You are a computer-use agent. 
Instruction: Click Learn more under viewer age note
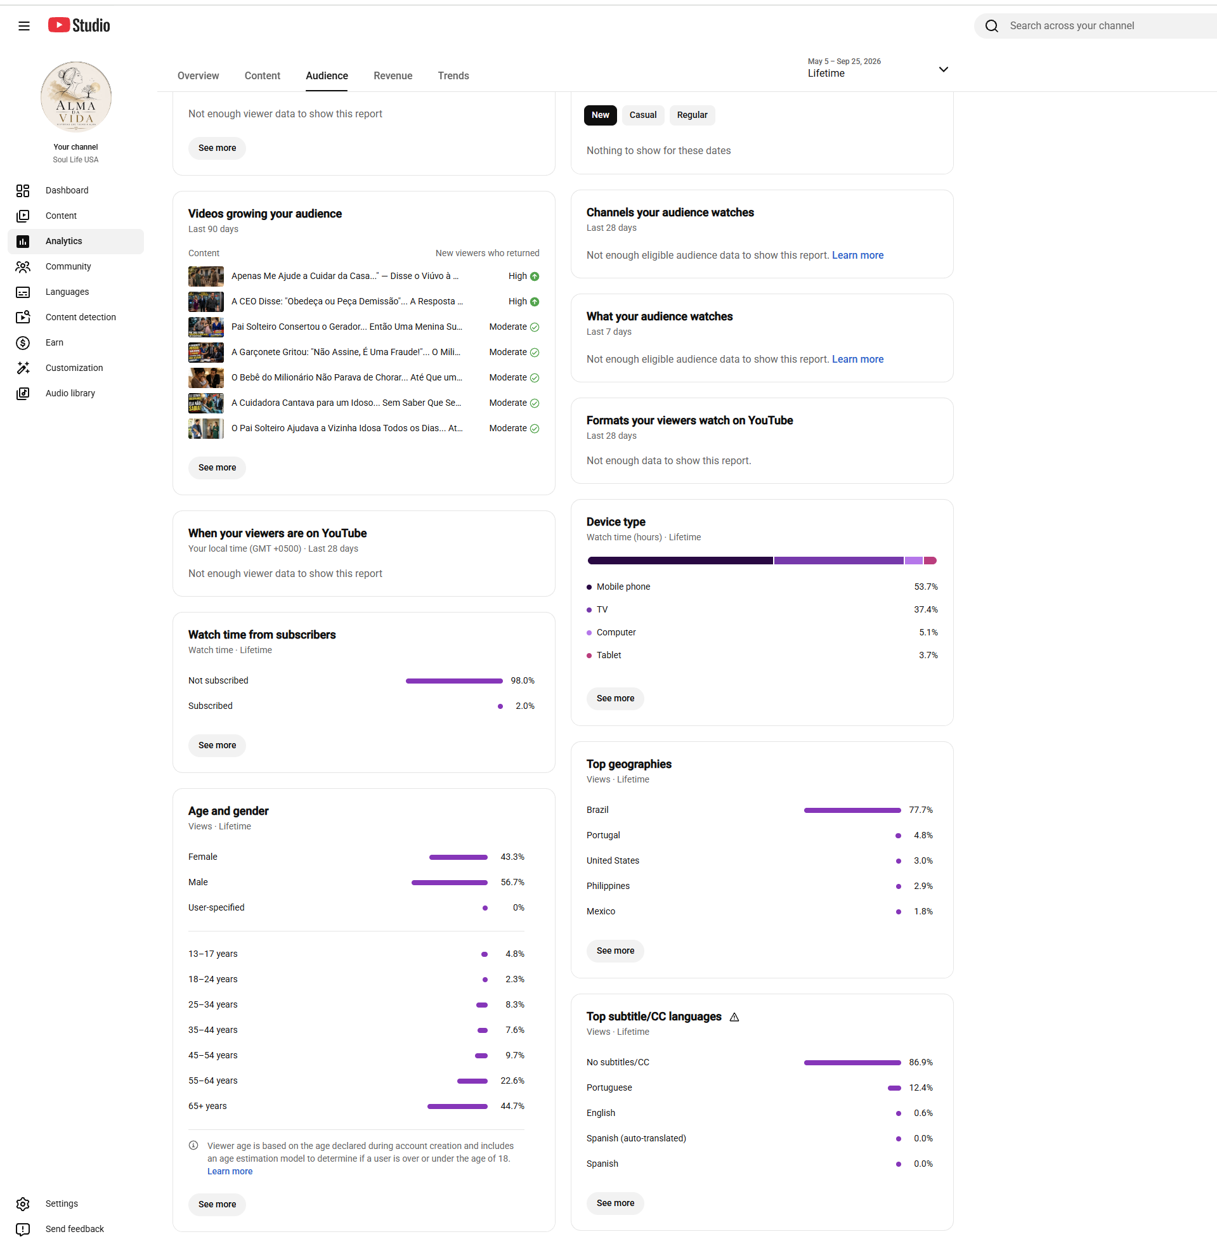(230, 1171)
